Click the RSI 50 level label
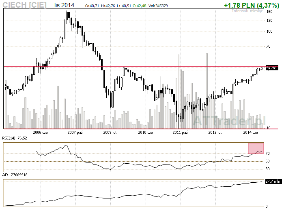284x211 pixels. click(x=267, y=161)
